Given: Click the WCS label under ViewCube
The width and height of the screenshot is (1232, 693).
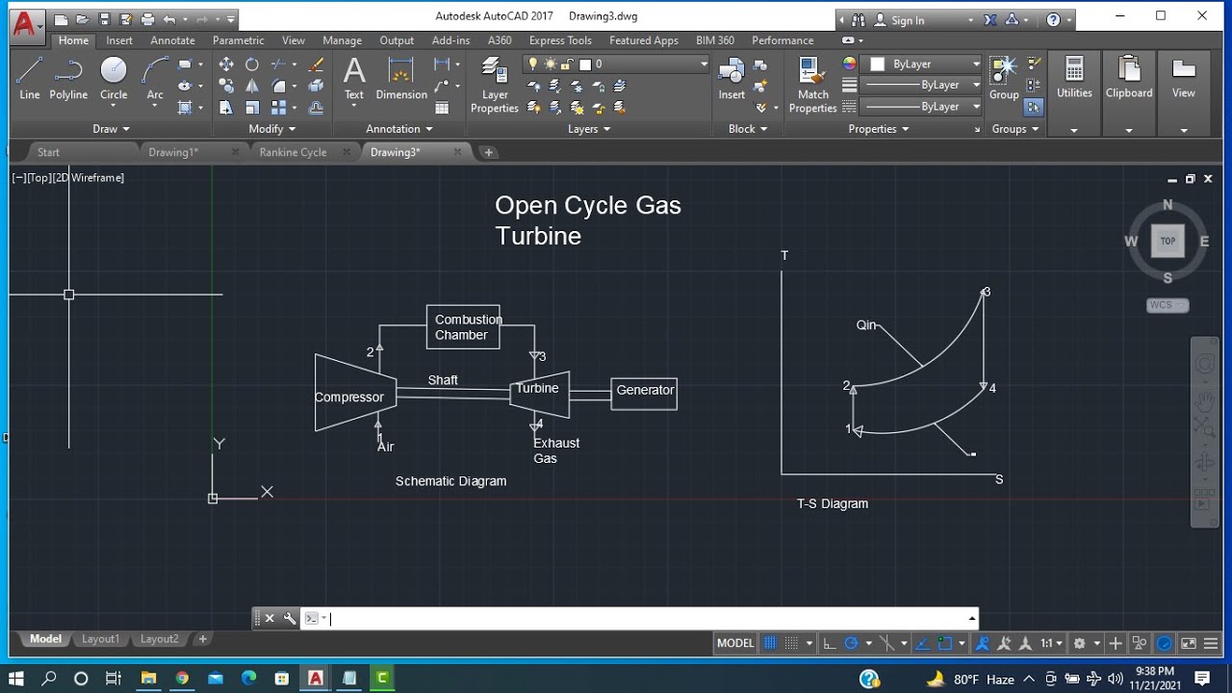Looking at the screenshot, I should 1168,305.
